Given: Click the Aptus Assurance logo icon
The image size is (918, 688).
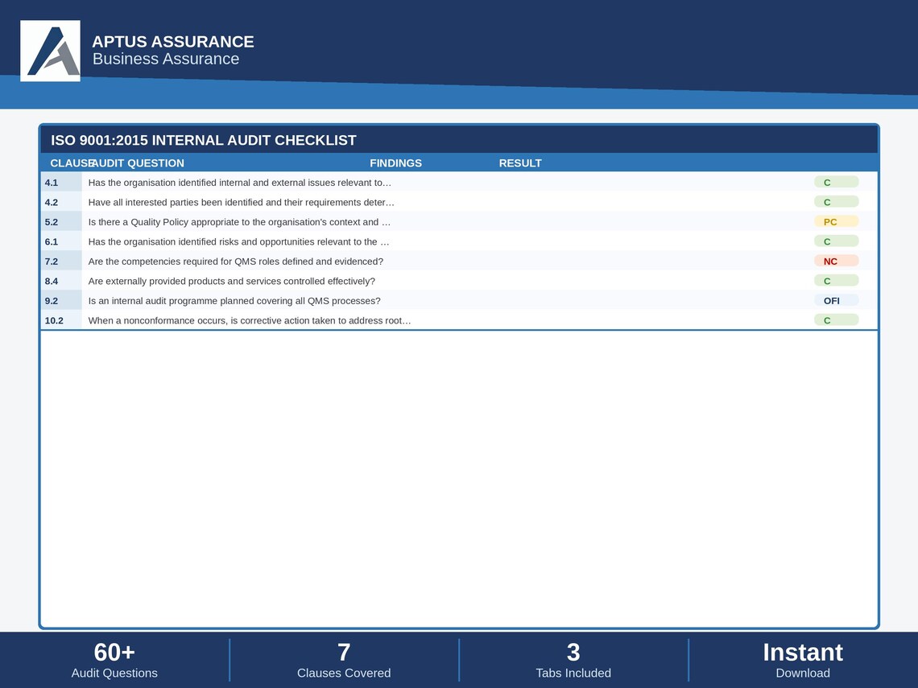Looking at the screenshot, I should (x=51, y=51).
